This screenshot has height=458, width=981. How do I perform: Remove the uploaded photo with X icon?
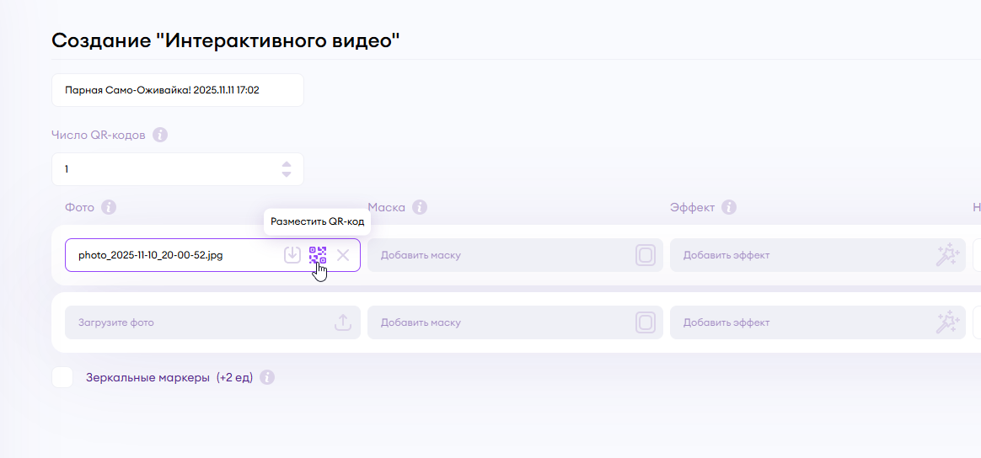(343, 255)
